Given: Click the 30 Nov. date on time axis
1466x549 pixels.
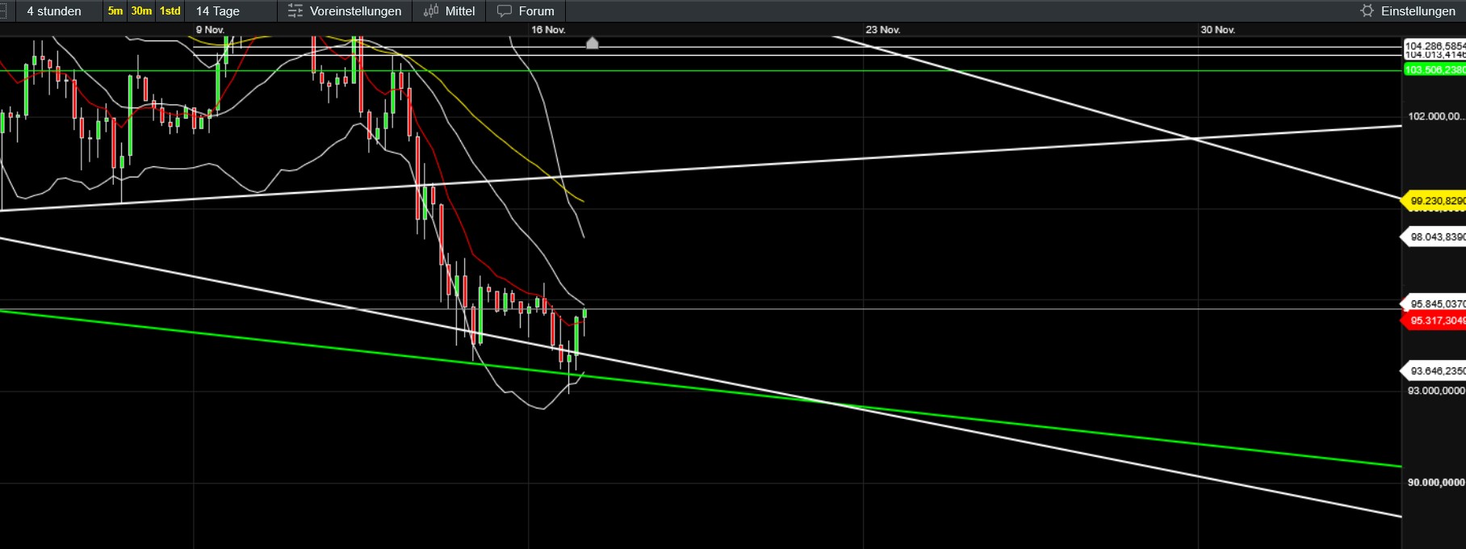Looking at the screenshot, I should (1217, 30).
